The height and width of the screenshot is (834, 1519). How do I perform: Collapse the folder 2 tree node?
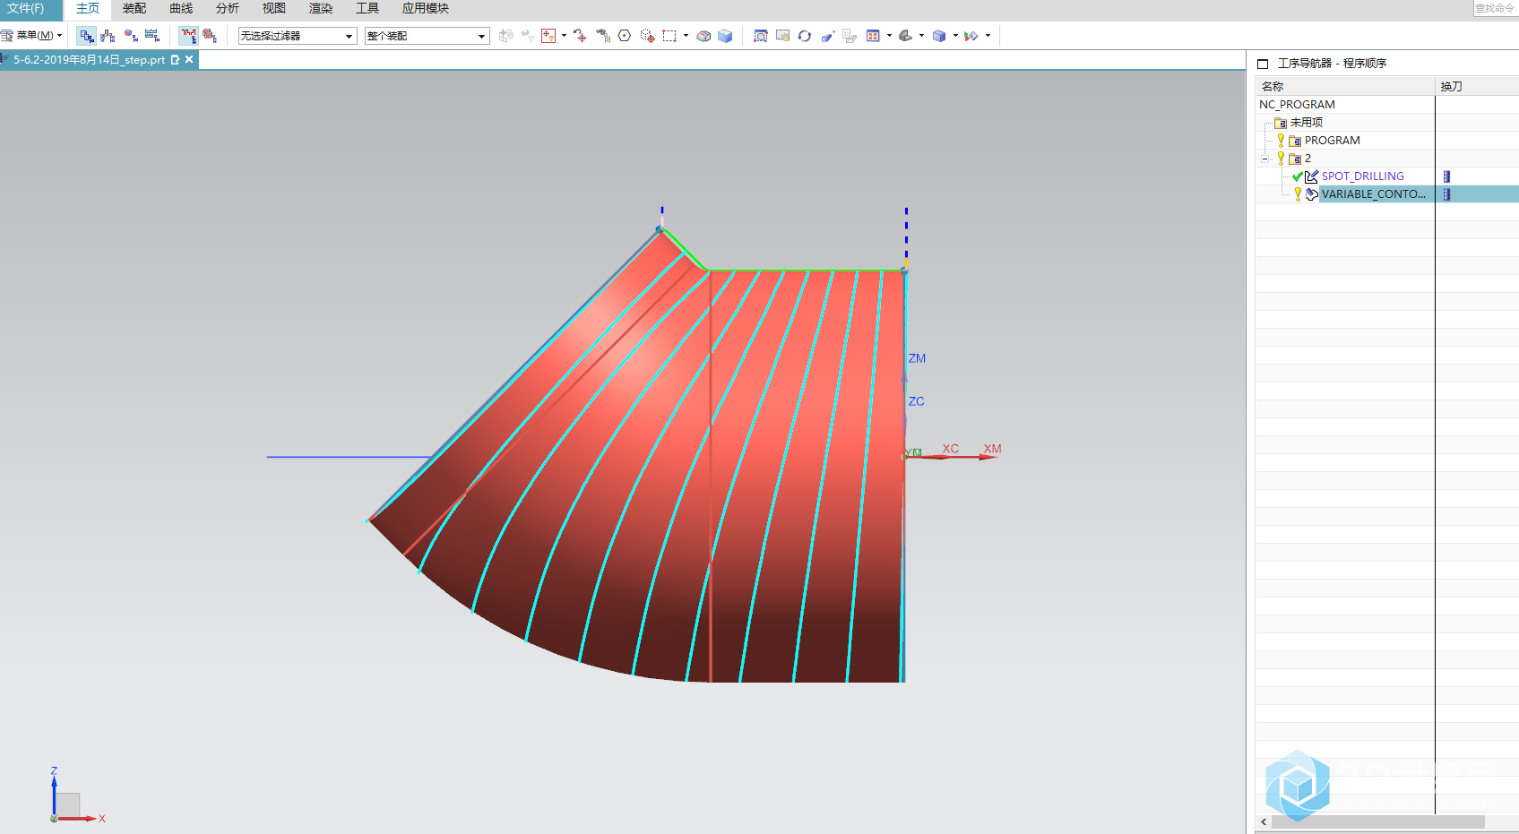(x=1265, y=159)
